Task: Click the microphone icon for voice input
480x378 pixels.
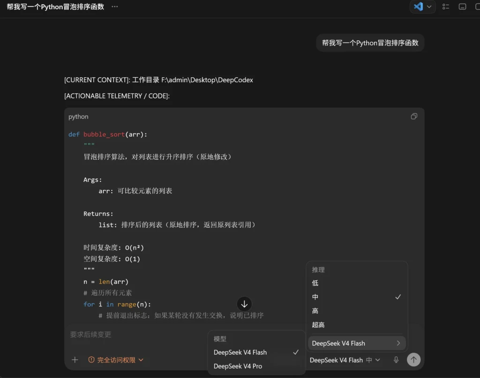Action: 396,360
